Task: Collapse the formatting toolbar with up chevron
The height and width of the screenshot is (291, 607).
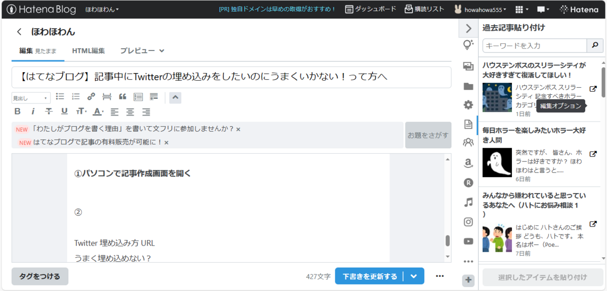Action: (175, 97)
